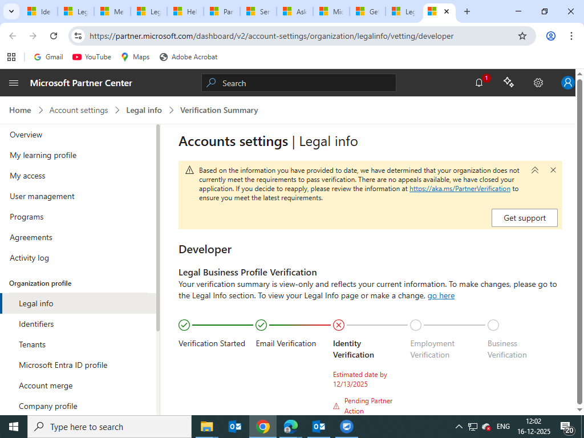Switch to the 'Ser' browser tab
The image size is (584, 438).
coord(258,11)
